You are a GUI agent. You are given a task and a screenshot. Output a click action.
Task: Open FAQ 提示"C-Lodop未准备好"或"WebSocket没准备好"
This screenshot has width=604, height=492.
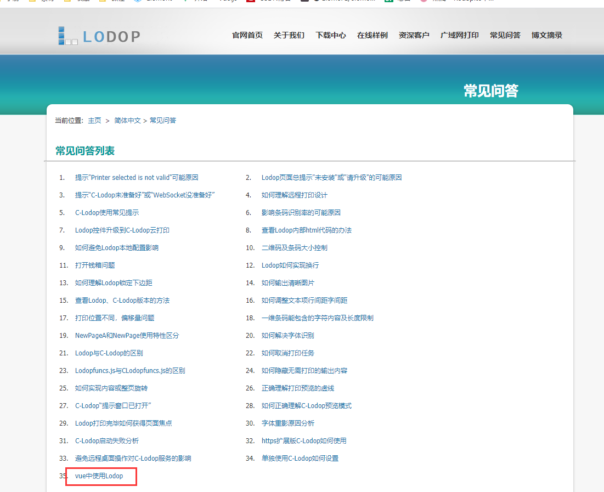(145, 195)
